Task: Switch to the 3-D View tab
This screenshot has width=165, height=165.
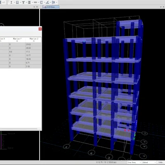Action: (x=51, y=7)
